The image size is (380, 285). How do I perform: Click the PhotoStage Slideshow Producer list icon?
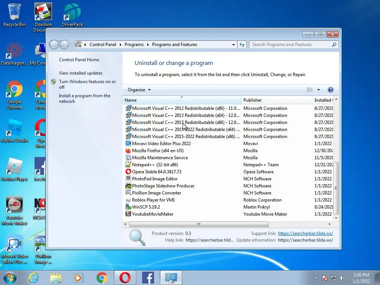pyautogui.click(x=128, y=186)
